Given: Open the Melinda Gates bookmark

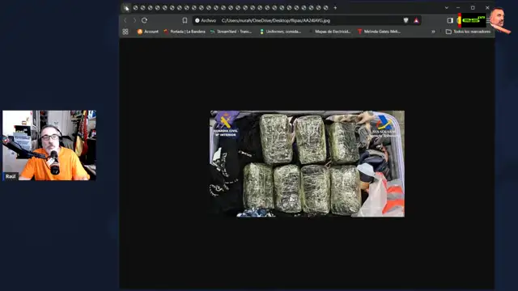Looking at the screenshot, I should pos(380,32).
